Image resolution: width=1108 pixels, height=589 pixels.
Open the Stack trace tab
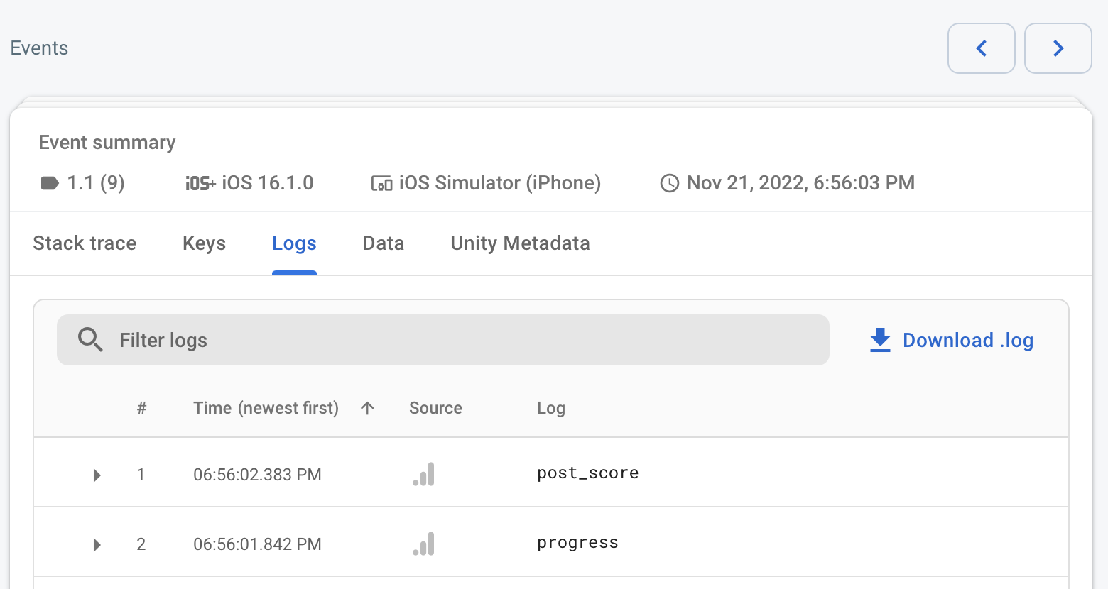(x=85, y=243)
